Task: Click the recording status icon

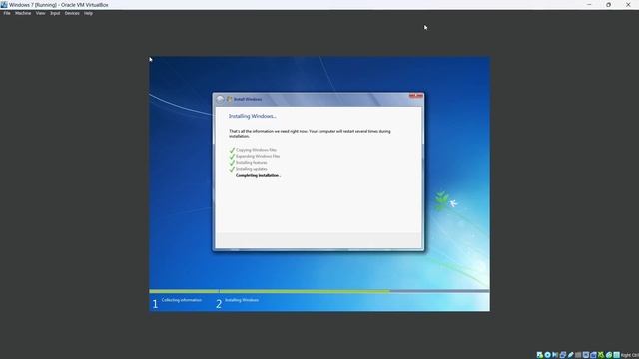Action: point(593,355)
